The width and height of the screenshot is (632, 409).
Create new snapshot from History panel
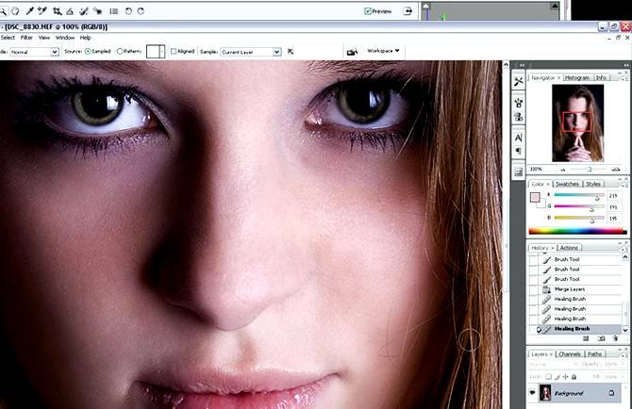[600, 337]
